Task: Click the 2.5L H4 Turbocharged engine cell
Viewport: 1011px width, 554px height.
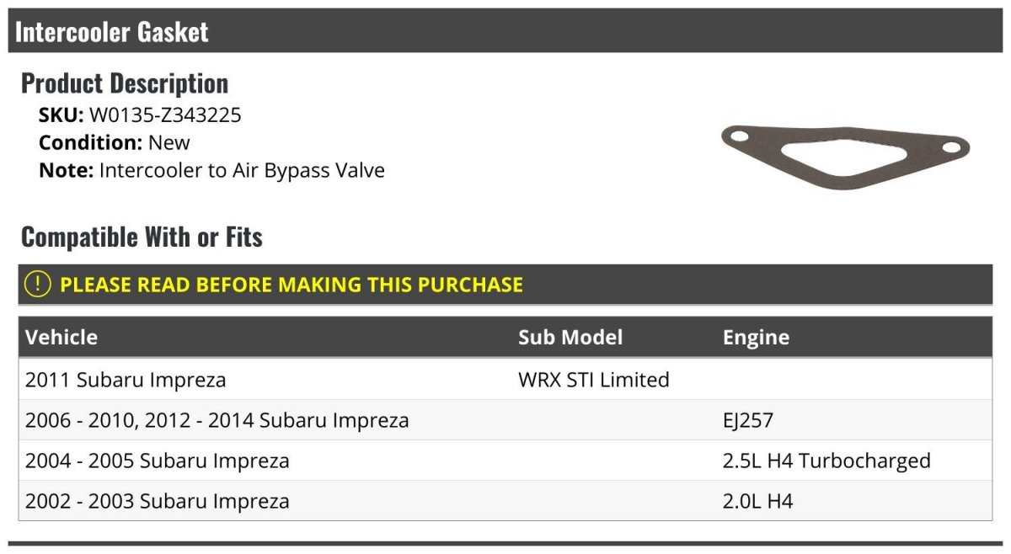Action: 826,461
